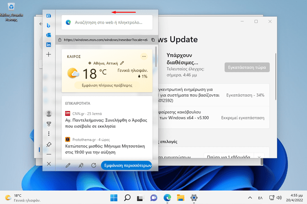Screen dimensions: 307x204
Task: Click Γενικά ηλιοφάν. in weather card
Action: point(133,71)
